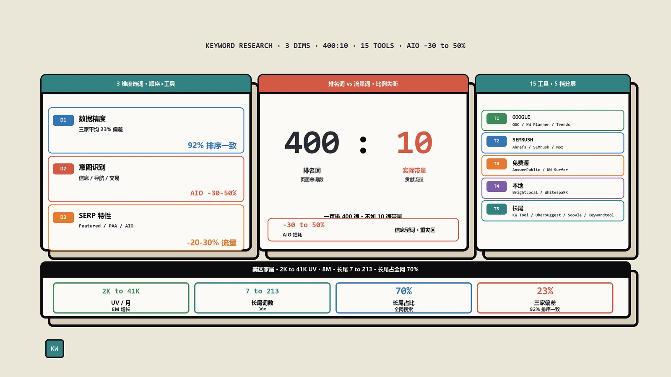Click the D1 blue badge
This screenshot has width=671, height=377.
pyautogui.click(x=63, y=120)
